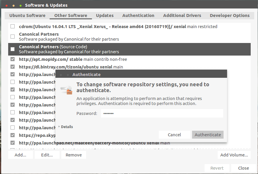Select the Other Software tab

click(71, 15)
